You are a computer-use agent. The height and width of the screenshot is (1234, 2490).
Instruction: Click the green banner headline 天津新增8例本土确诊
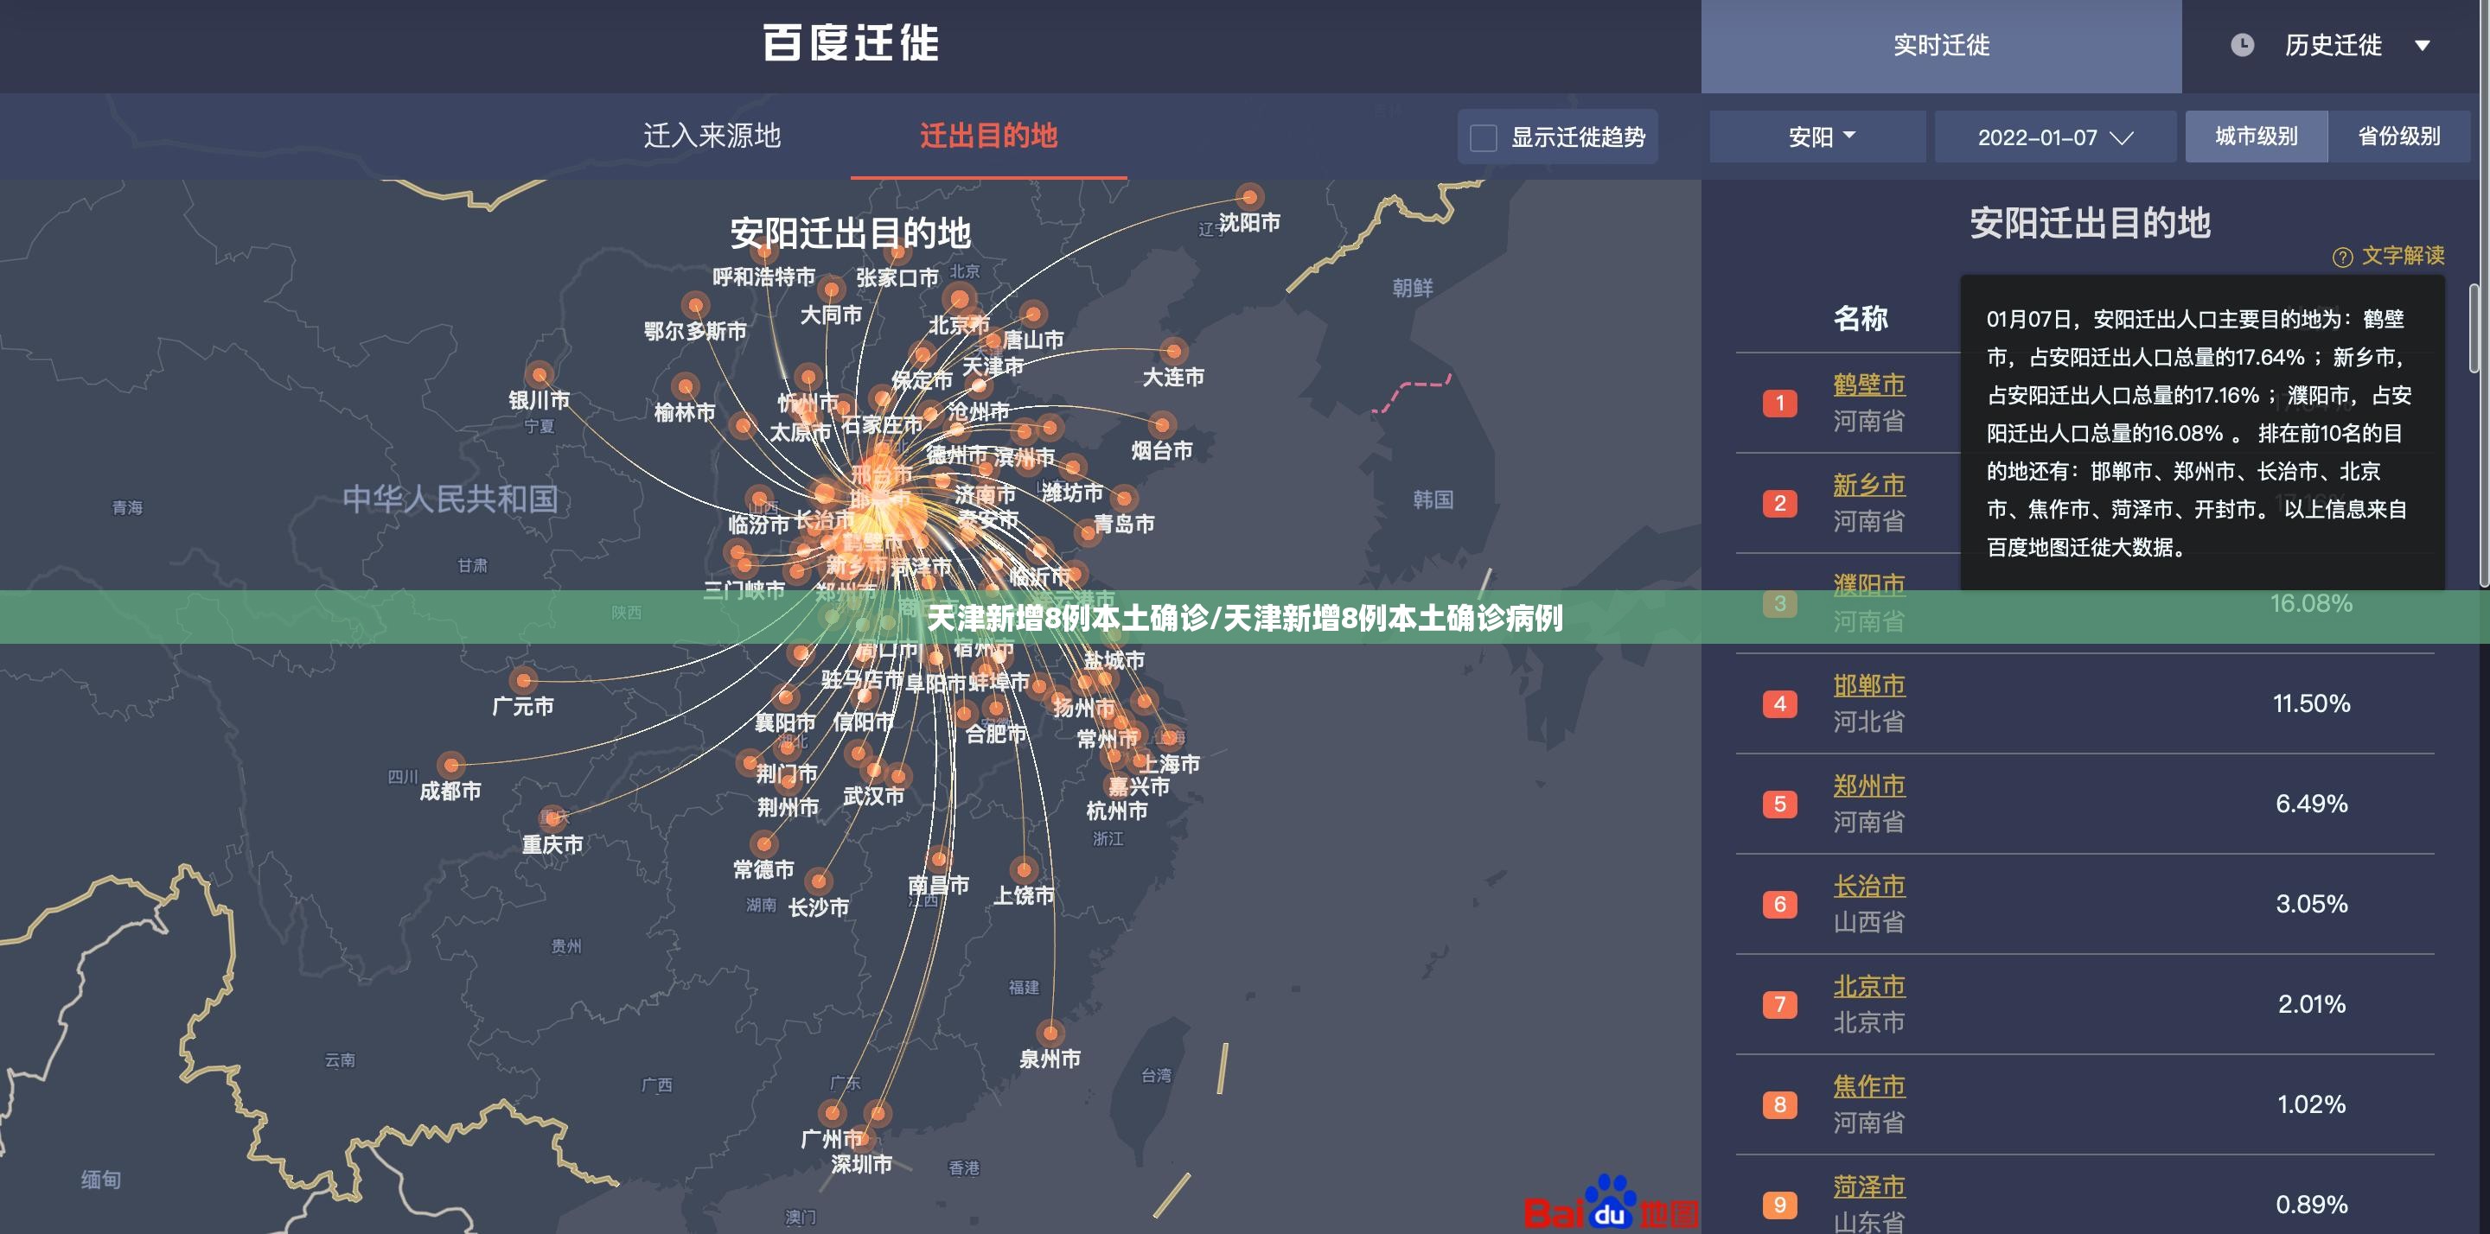[x=1068, y=618]
